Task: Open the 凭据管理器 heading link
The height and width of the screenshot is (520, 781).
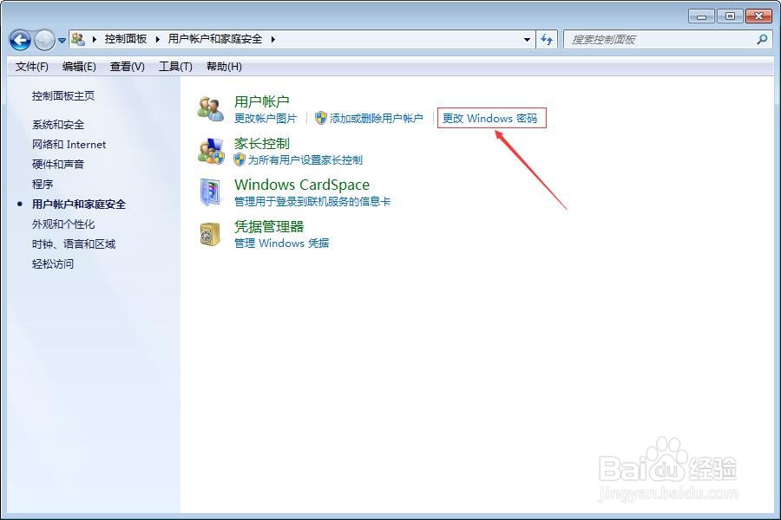Action: click(269, 226)
